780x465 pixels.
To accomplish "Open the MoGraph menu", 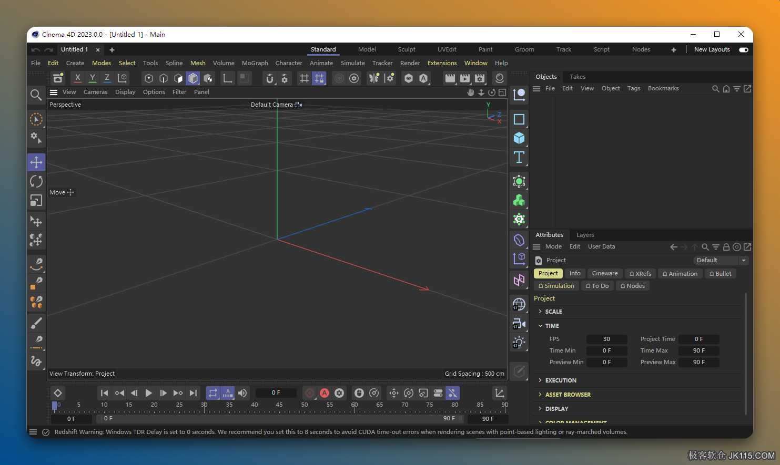I will pyautogui.click(x=255, y=63).
